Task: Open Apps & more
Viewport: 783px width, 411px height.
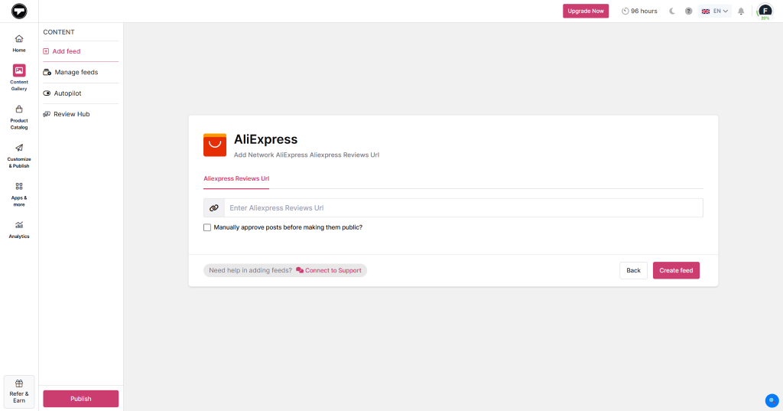Action: pyautogui.click(x=19, y=194)
